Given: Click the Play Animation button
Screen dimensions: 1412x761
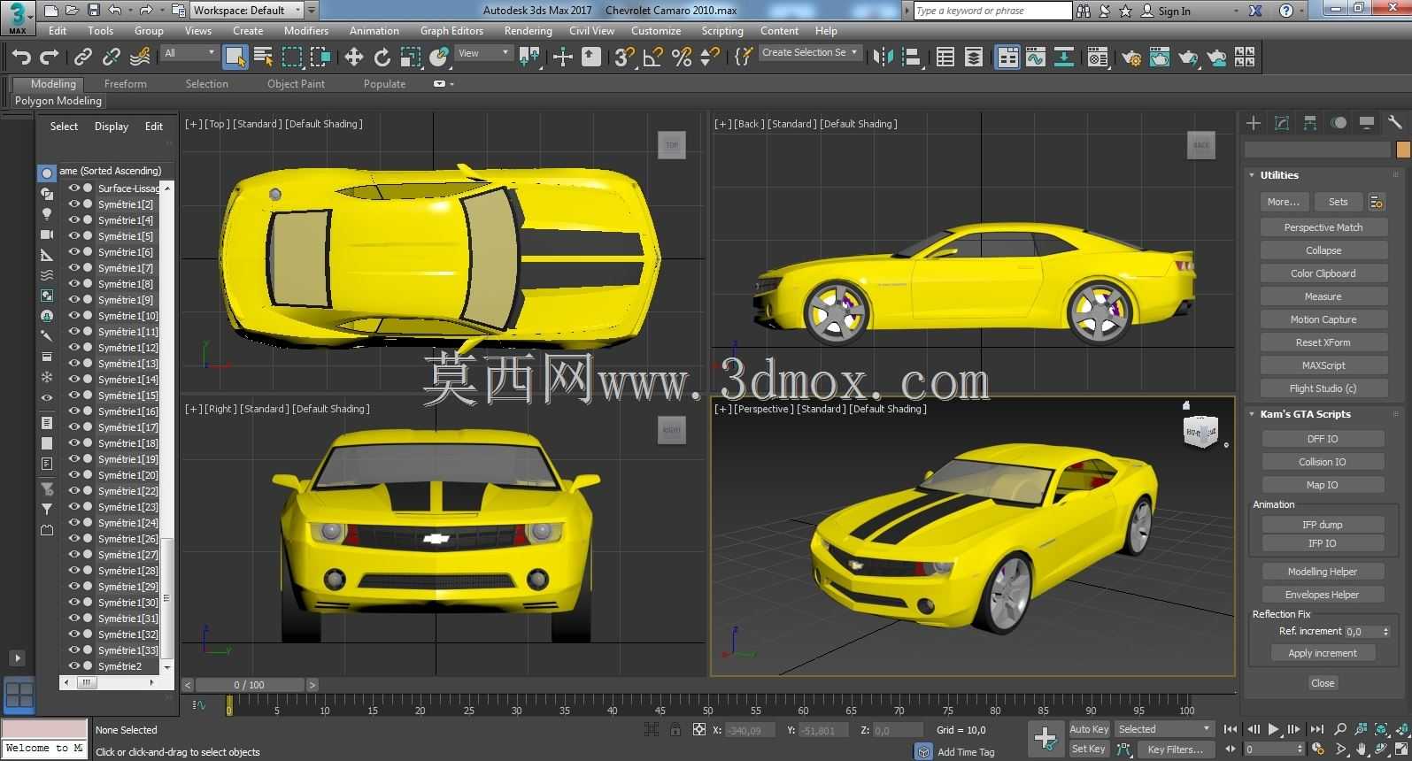Looking at the screenshot, I should click(1274, 729).
